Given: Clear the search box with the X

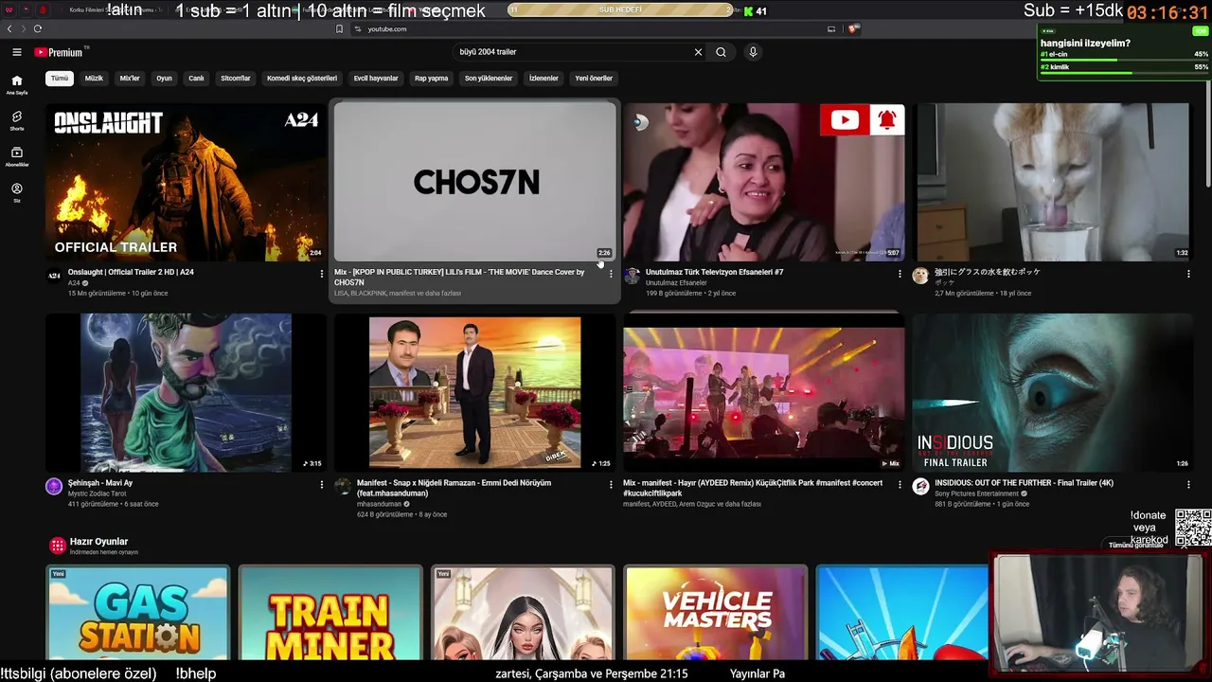Looking at the screenshot, I should (699, 52).
